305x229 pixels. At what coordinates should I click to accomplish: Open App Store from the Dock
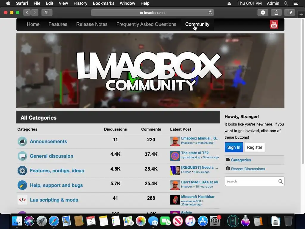(203, 221)
